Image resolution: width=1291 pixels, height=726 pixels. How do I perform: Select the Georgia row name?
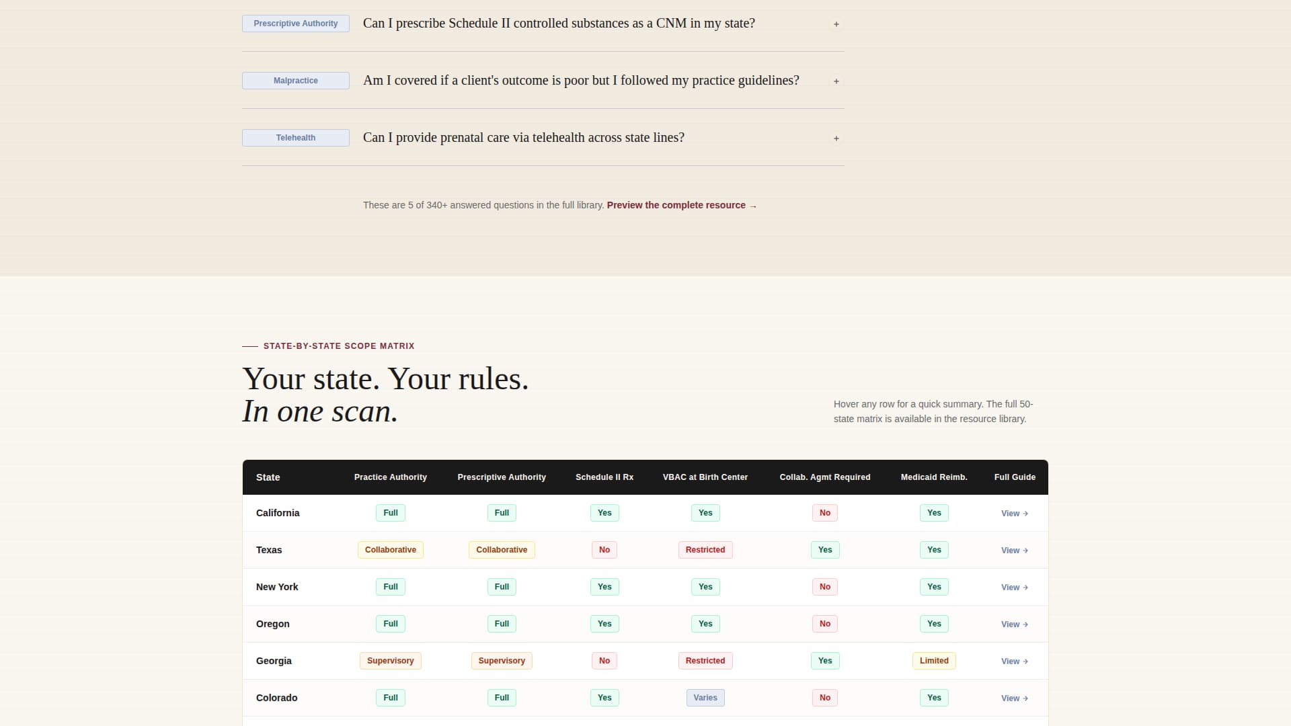[x=274, y=661]
